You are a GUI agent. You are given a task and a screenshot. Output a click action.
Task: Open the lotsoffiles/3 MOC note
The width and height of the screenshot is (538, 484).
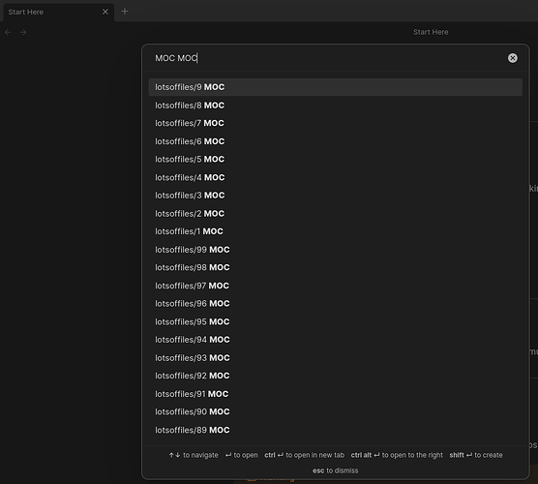(335, 196)
